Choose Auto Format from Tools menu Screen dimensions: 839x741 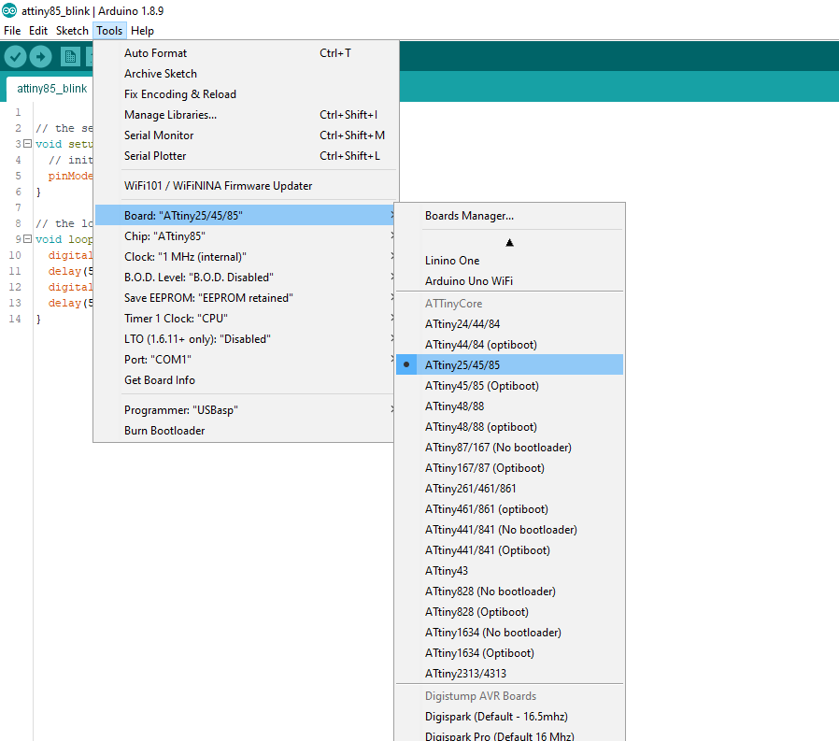point(246,53)
